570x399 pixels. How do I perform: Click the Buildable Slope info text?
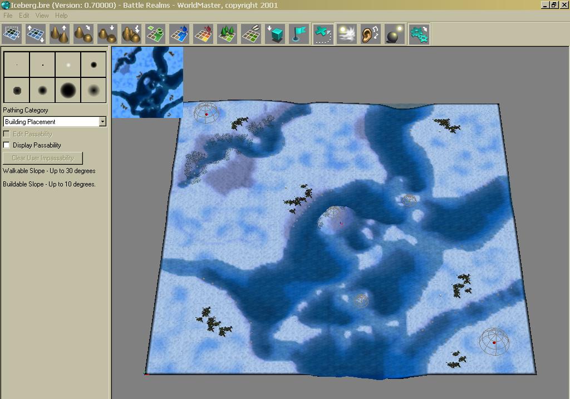(x=49, y=184)
